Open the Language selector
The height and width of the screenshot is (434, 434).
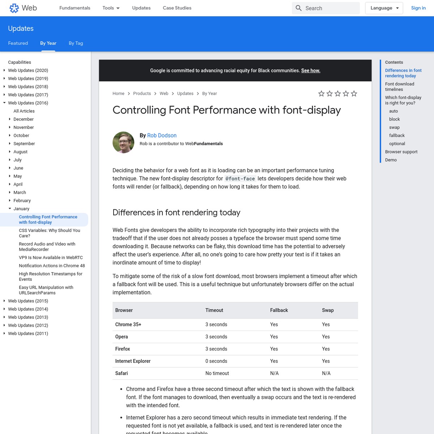pos(384,8)
